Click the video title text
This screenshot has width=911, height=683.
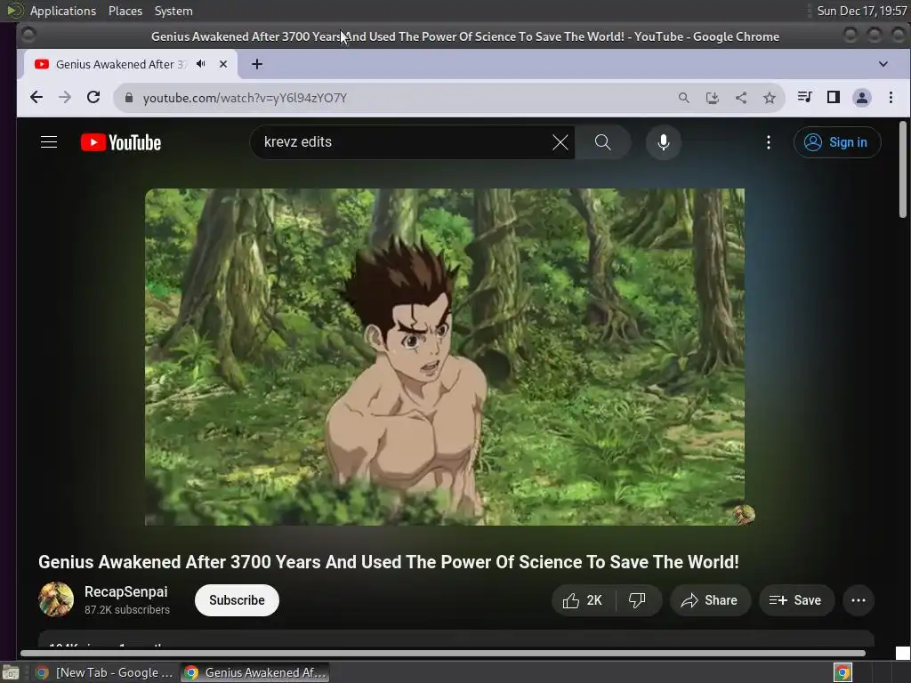click(x=389, y=562)
